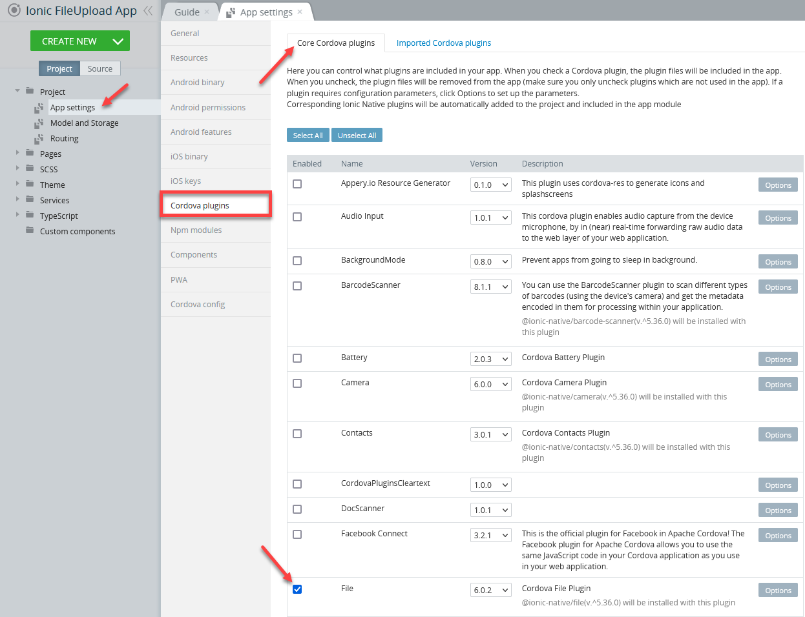The image size is (805, 617).
Task: Select the Routing item in project tree
Action: point(65,139)
